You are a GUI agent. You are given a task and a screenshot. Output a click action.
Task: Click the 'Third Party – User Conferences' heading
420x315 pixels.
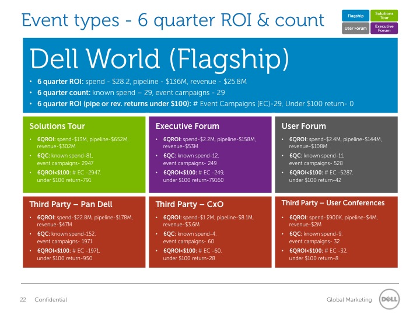click(x=333, y=203)
